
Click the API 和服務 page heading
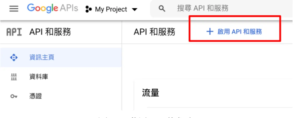pos(154,32)
